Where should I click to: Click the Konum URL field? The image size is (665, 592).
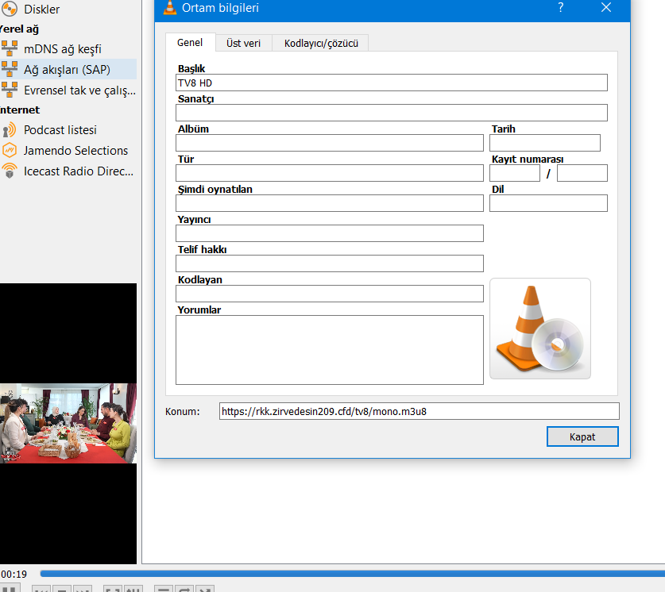pyautogui.click(x=419, y=411)
